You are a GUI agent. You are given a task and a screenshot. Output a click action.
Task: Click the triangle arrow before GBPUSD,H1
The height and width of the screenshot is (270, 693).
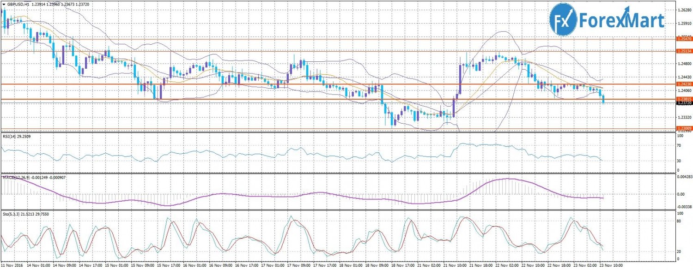click(3, 3)
